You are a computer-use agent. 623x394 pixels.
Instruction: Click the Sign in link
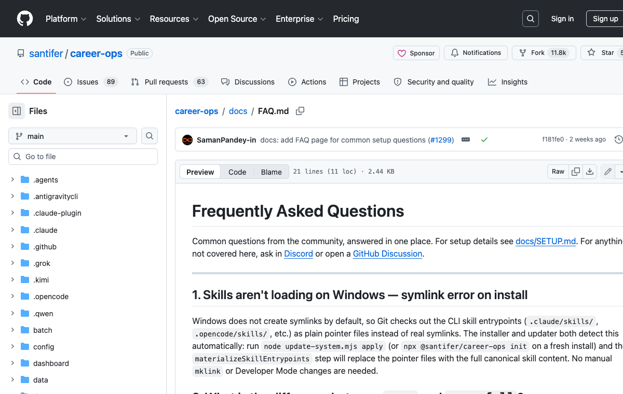pyautogui.click(x=562, y=19)
